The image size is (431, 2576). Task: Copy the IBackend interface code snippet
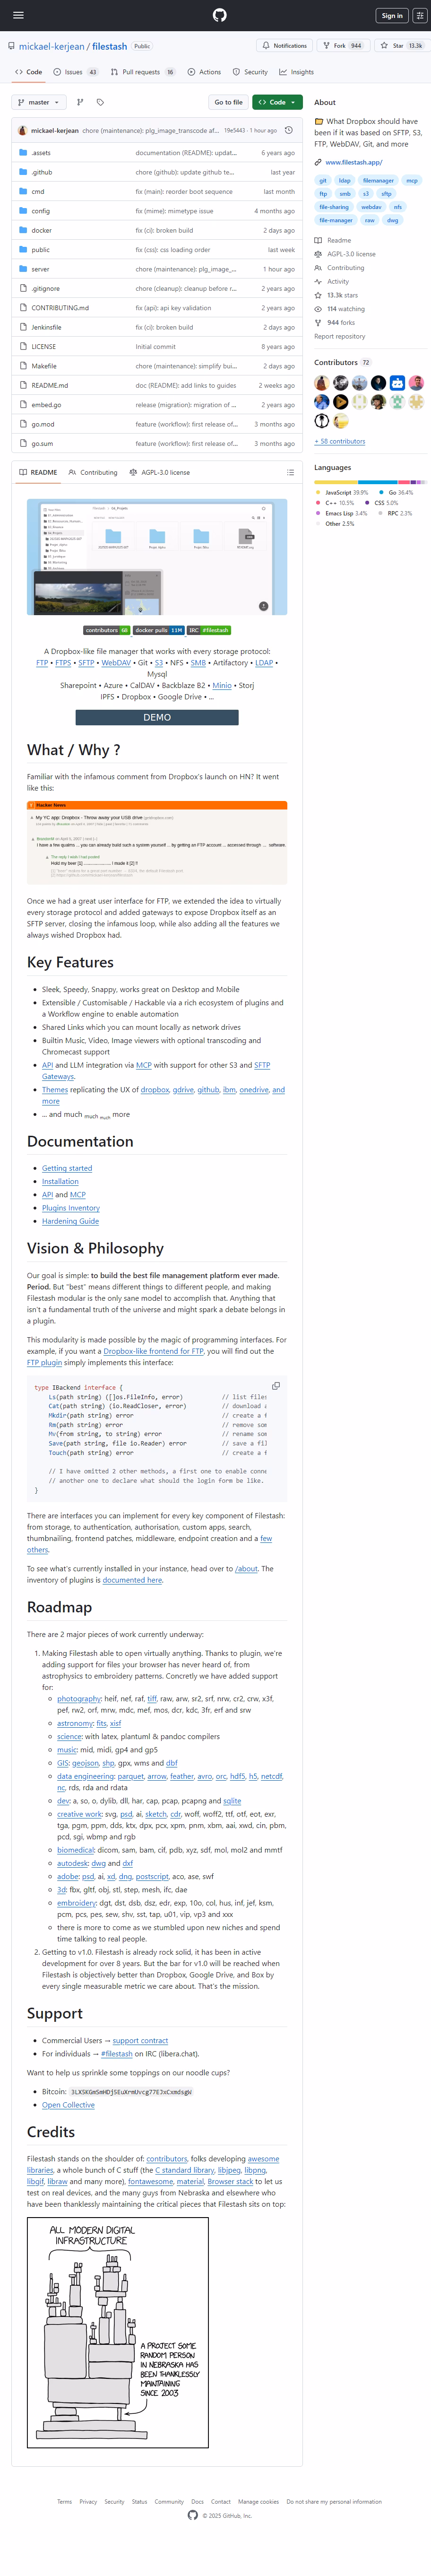276,1386
